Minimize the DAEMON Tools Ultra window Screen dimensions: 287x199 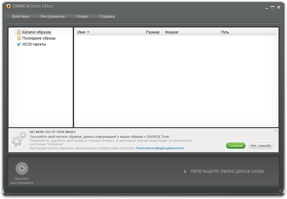coord(266,8)
